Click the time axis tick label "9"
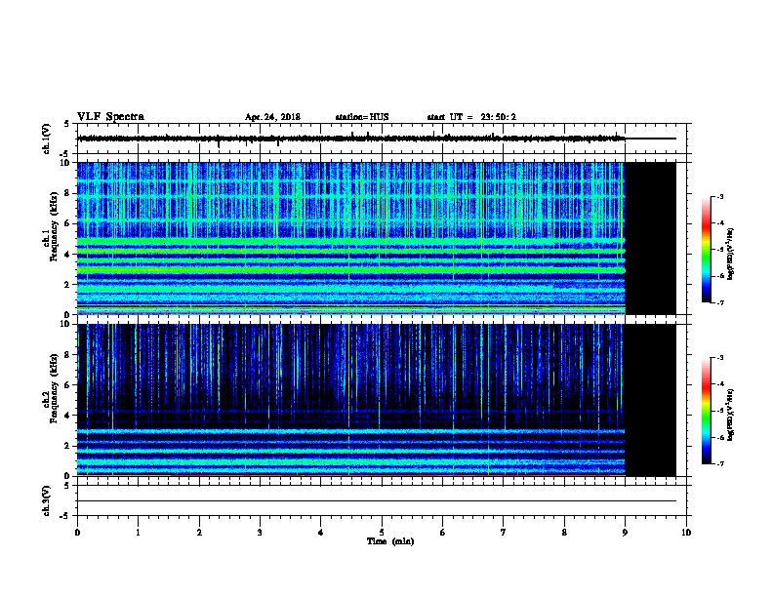This screenshot has width=773, height=597. [x=625, y=532]
